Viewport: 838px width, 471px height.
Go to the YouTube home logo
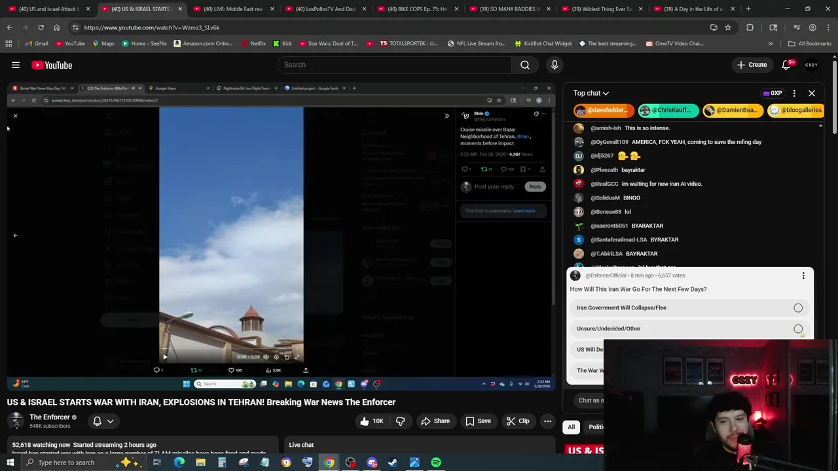click(x=52, y=65)
